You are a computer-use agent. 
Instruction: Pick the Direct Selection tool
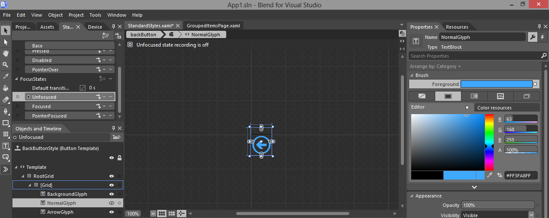pyautogui.click(x=6, y=42)
